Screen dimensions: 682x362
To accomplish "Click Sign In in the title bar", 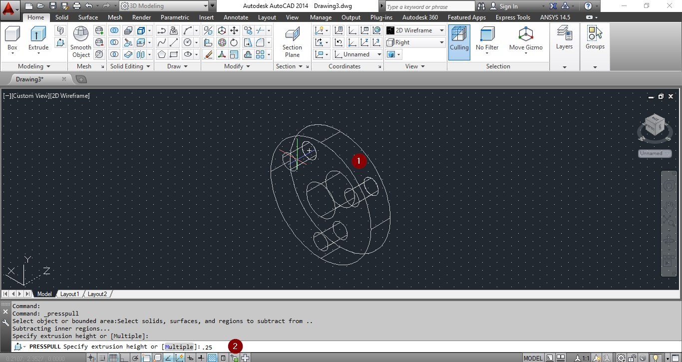I will (510, 6).
